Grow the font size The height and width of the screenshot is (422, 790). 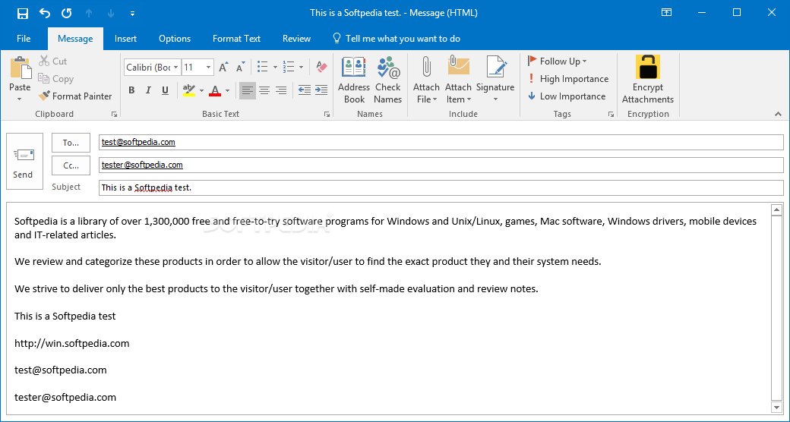pyautogui.click(x=223, y=67)
